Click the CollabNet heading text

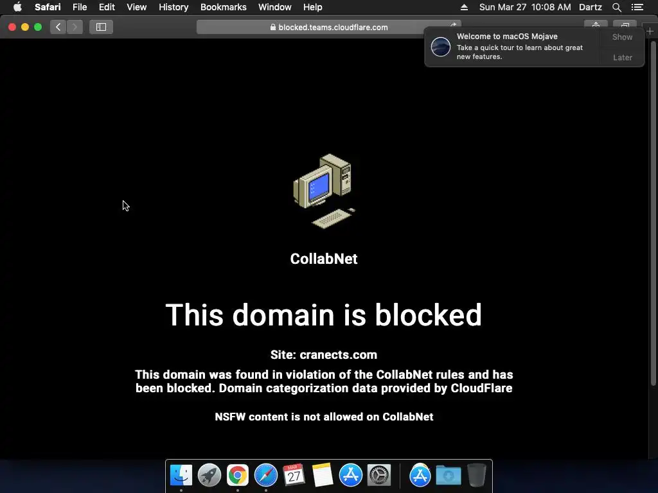pos(324,259)
